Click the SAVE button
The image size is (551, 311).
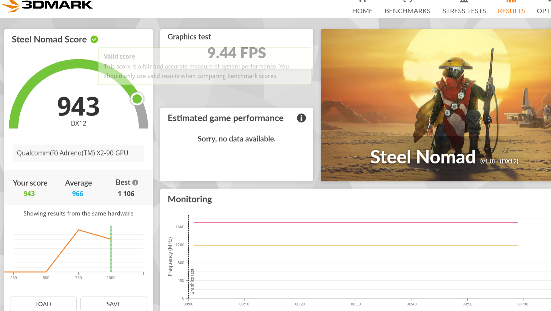[x=114, y=304]
